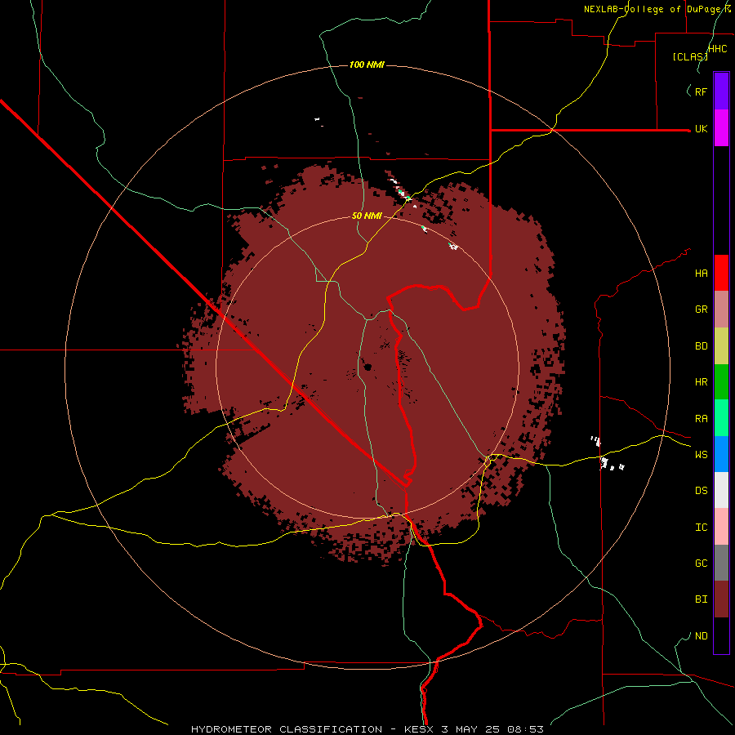The height and width of the screenshot is (735, 735).
Task: Click the HYDROMETEOR CLASSIFICATION caption text
Action: pos(287,729)
